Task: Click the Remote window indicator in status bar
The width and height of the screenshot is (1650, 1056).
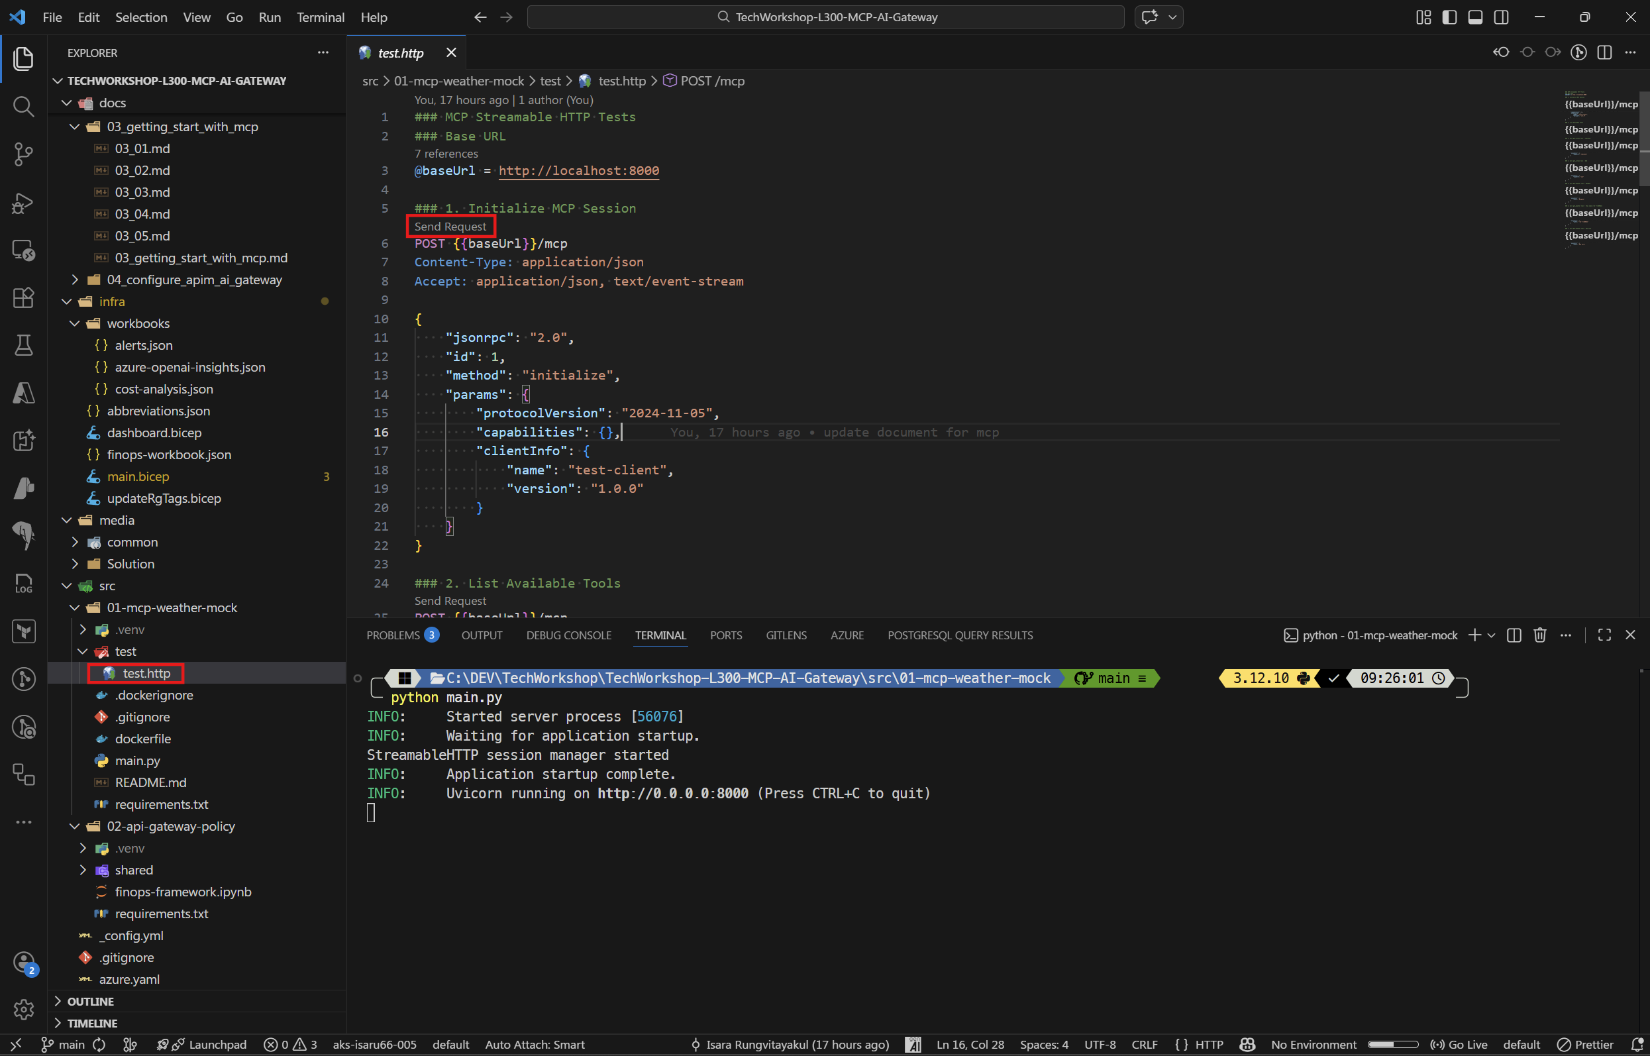Action: pos(16,1044)
